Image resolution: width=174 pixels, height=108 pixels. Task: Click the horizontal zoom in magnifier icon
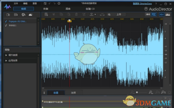[x=151, y=92]
